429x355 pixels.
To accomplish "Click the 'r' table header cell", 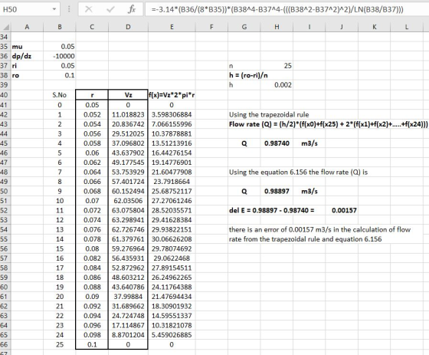I will point(92,95).
